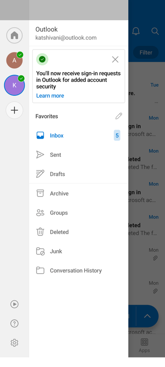Open the Inbox folder
Screen dimensions: 165x367
point(78,135)
